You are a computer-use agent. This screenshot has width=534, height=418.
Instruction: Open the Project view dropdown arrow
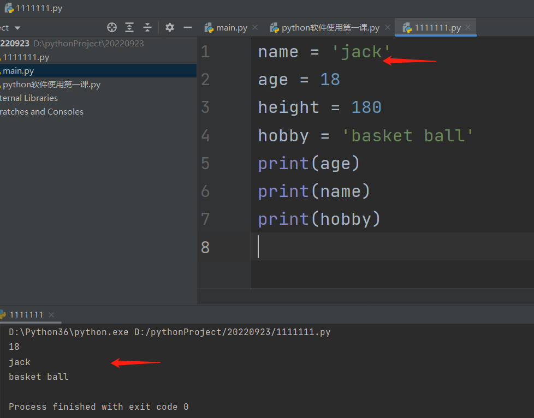tap(17, 28)
